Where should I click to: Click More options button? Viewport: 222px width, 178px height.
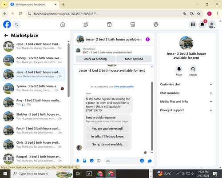tap(134, 59)
